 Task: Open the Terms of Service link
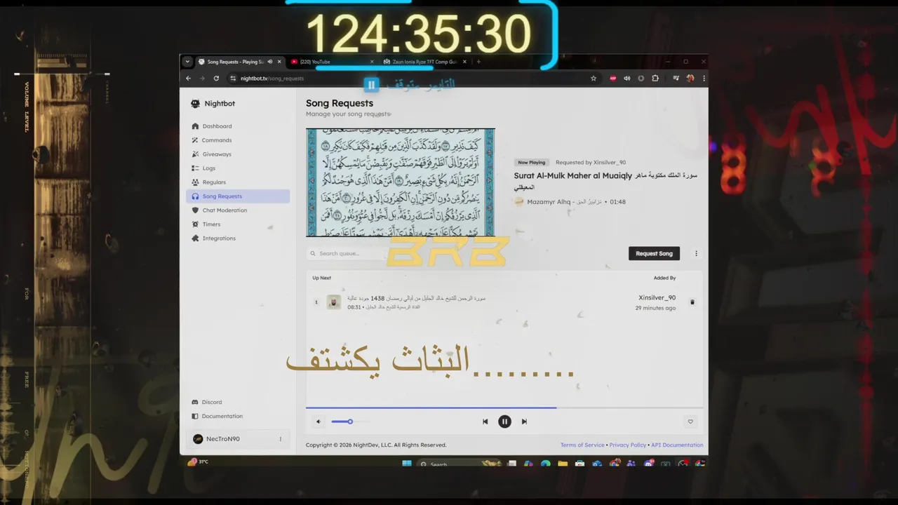click(582, 445)
